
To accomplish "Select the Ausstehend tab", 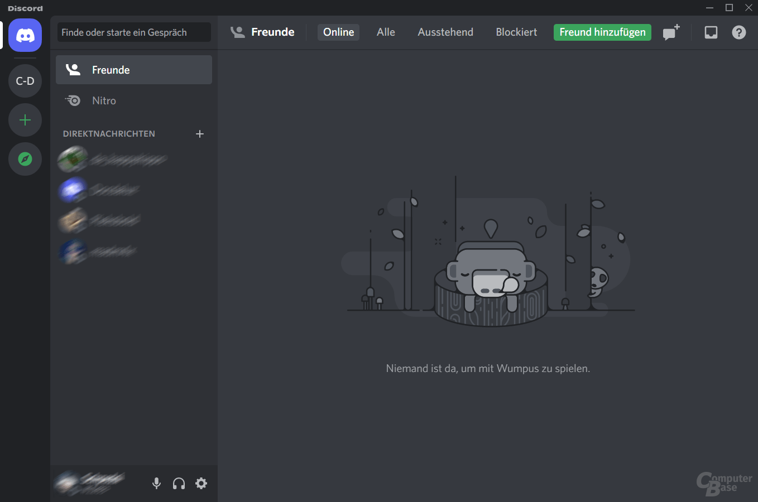I will coord(445,32).
